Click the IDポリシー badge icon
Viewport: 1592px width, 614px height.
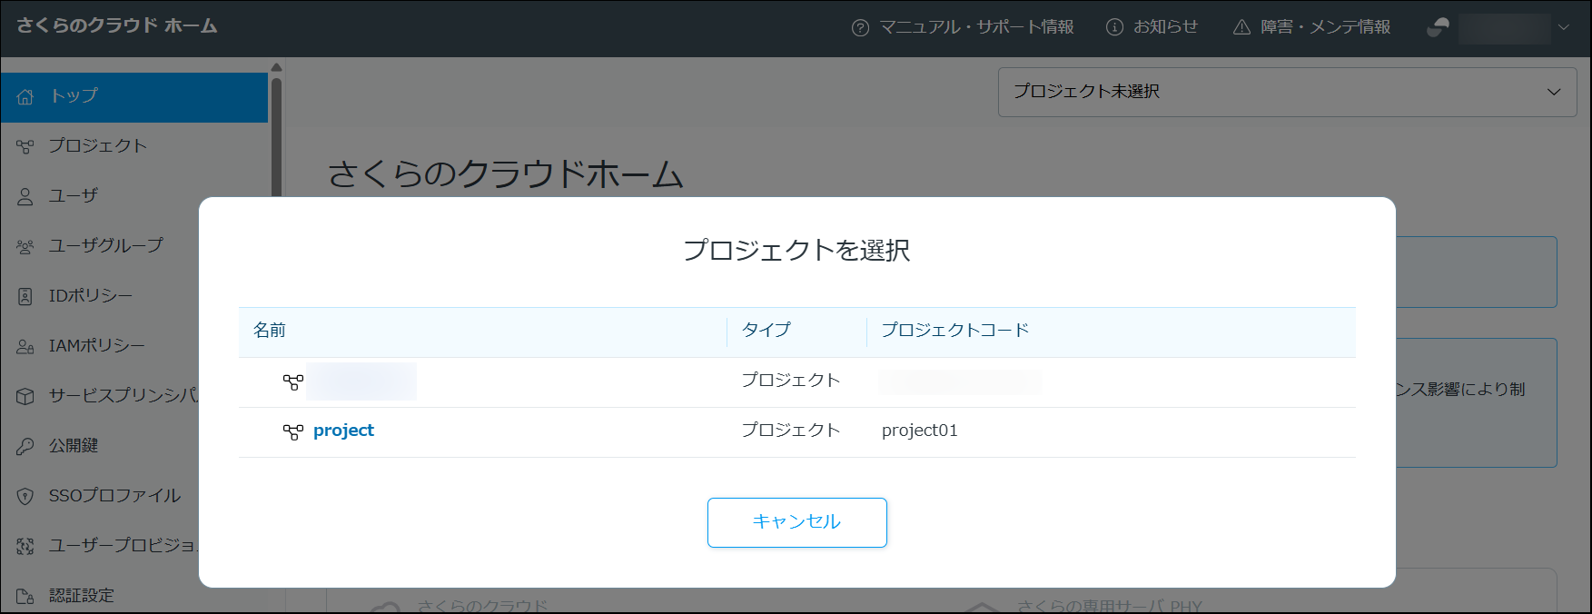click(25, 296)
